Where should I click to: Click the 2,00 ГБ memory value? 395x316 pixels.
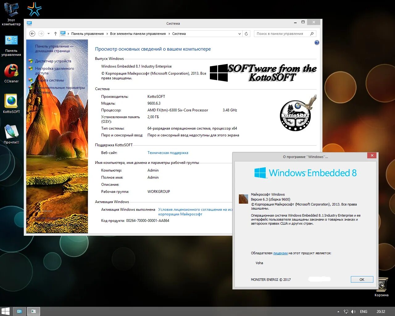click(153, 117)
